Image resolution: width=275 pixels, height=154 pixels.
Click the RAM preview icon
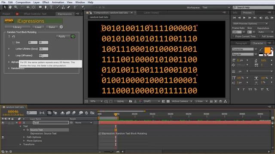tap(272, 18)
